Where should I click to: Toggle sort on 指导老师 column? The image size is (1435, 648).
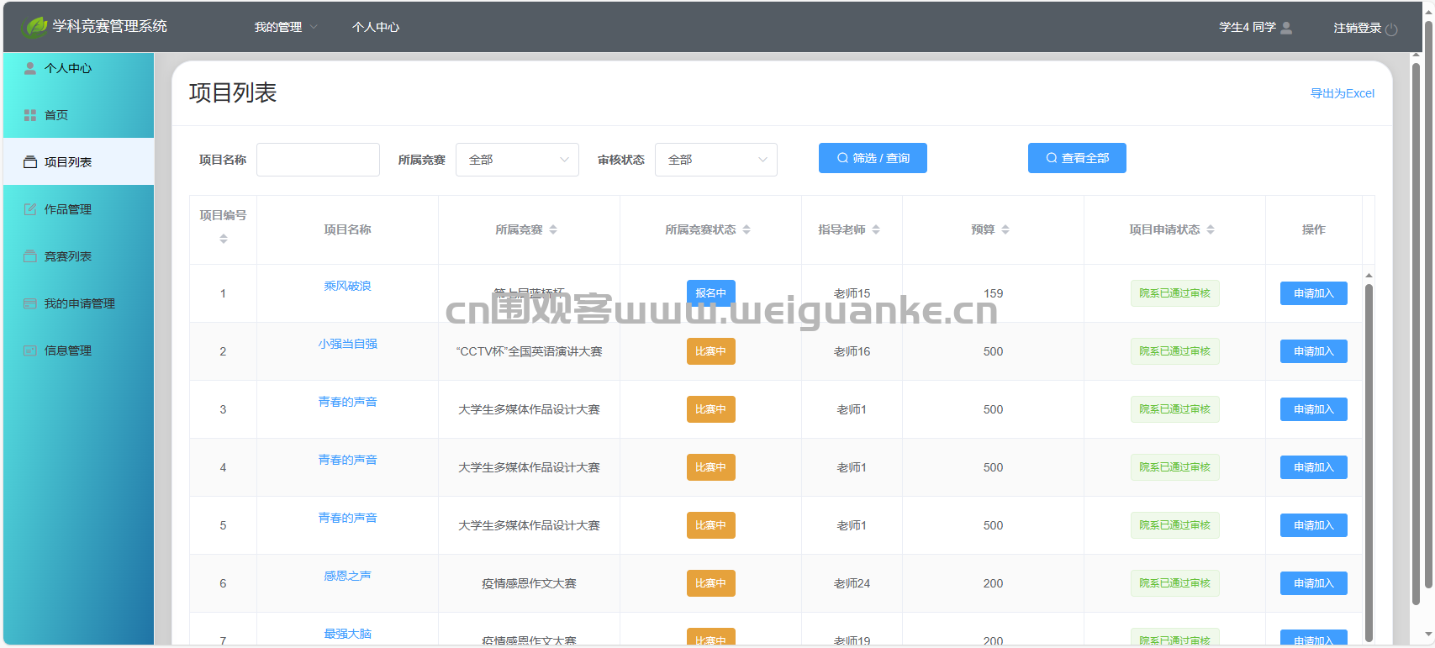coord(876,229)
